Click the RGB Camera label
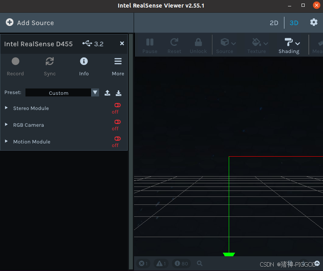This screenshot has height=271, width=323. (28, 125)
